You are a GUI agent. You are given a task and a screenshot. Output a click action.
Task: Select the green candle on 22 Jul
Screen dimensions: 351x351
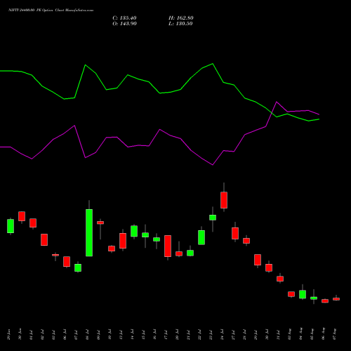(201, 237)
